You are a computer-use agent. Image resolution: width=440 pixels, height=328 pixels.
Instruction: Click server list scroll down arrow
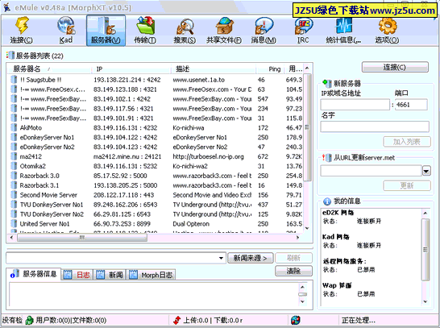(x=307, y=228)
